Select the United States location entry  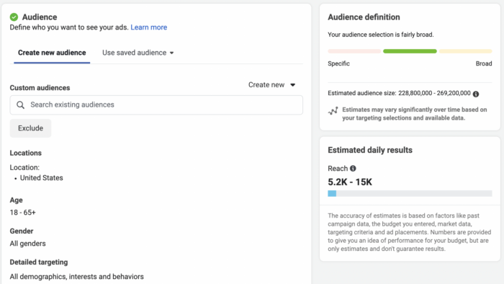pos(42,178)
